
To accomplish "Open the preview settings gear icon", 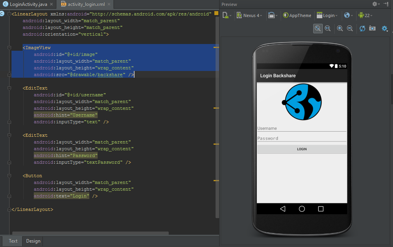I will (x=384, y=28).
